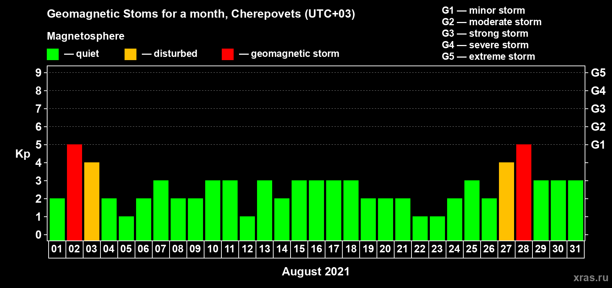Image resolution: width=612 pixels, height=288 pixels.
Task: Click the 'G4 — severe storm' legend line
Action: tap(485, 45)
